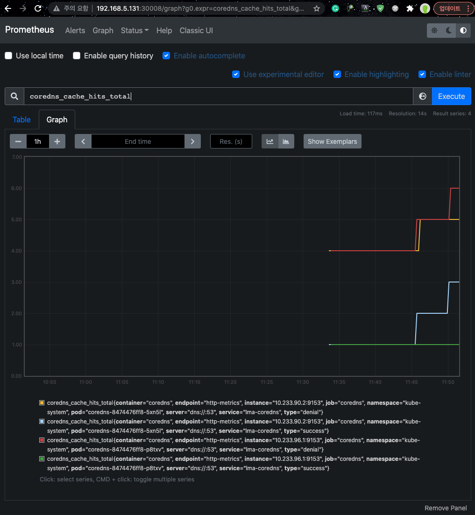This screenshot has width=475, height=515.
Task: Show the stacked area graph
Action: [286, 141]
